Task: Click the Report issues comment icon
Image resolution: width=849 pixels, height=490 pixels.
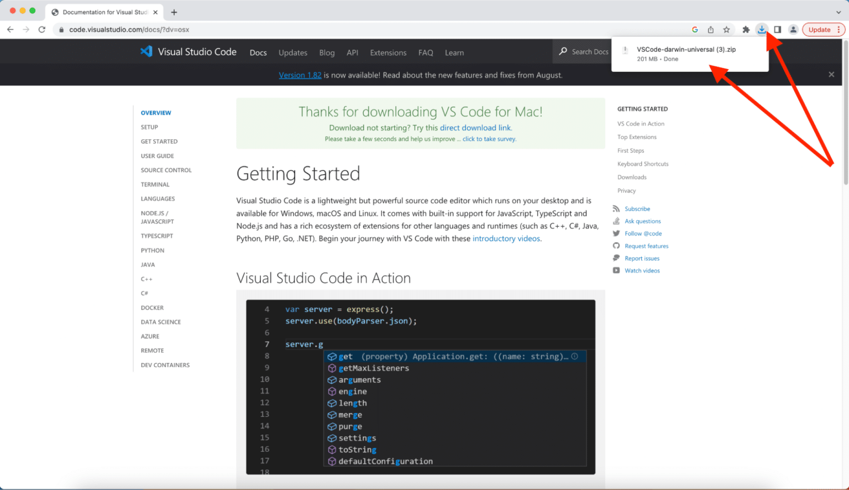Action: tap(615, 258)
